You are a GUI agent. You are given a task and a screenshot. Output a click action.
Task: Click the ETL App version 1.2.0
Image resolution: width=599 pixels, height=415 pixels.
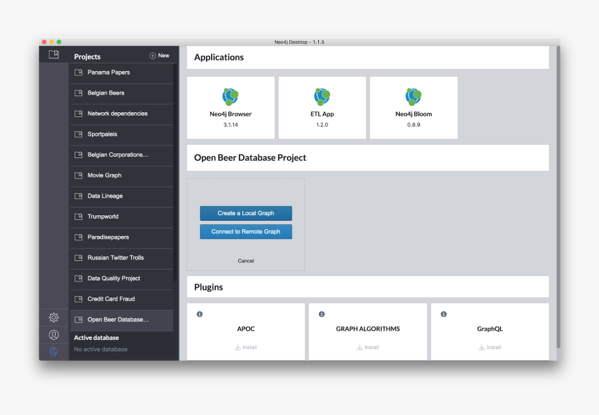tap(322, 125)
